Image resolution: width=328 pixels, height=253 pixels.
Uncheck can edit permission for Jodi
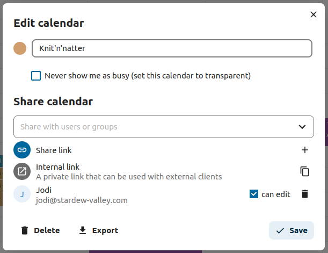pyautogui.click(x=254, y=194)
